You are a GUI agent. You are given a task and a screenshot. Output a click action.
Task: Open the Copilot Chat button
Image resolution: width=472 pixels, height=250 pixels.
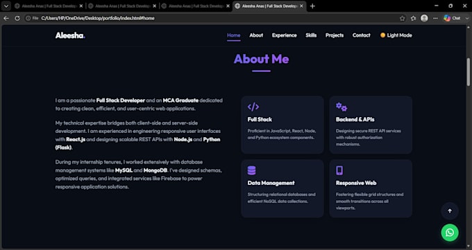pos(452,18)
